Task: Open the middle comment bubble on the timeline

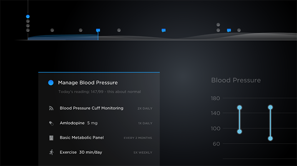Action: coord(164,30)
